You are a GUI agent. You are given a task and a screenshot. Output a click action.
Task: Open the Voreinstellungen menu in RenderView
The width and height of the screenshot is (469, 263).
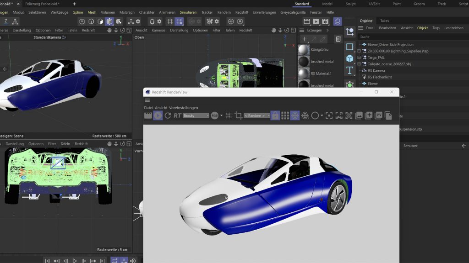pyautogui.click(x=183, y=108)
